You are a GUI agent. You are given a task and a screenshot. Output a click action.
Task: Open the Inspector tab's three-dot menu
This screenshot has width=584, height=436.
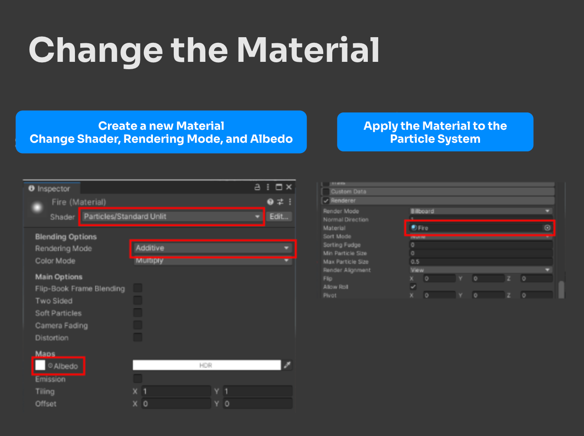pyautogui.click(x=268, y=187)
